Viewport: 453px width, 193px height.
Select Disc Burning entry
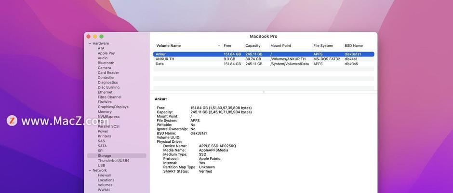coord(108,87)
